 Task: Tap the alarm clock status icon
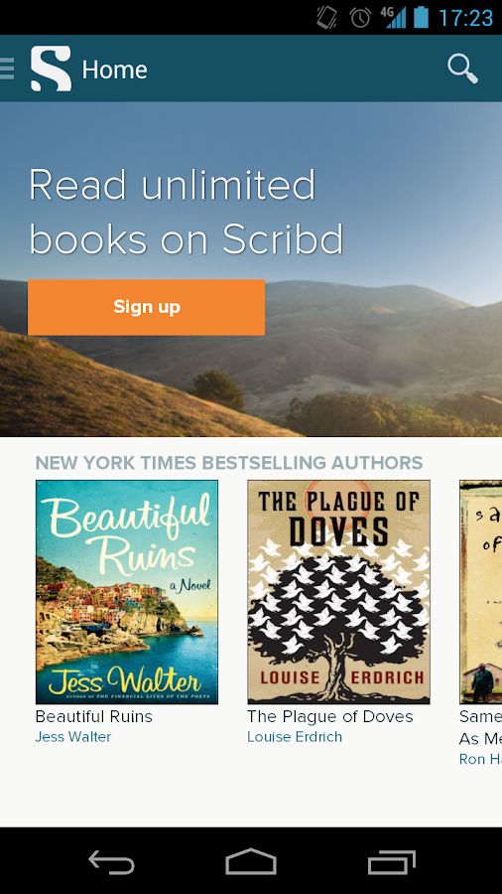point(360,18)
